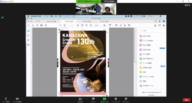Expand the participants options arrow
Screen dimensions: 192x103
(x=87, y=99)
